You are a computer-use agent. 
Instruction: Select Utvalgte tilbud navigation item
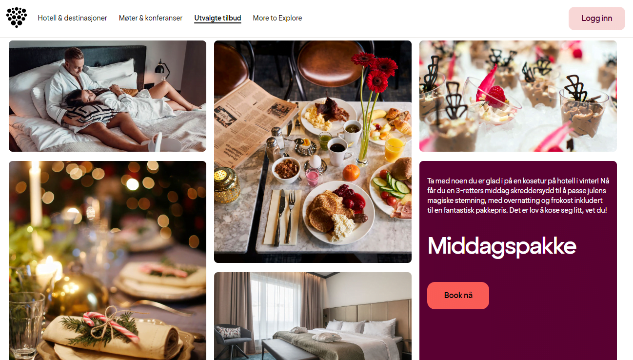(218, 18)
